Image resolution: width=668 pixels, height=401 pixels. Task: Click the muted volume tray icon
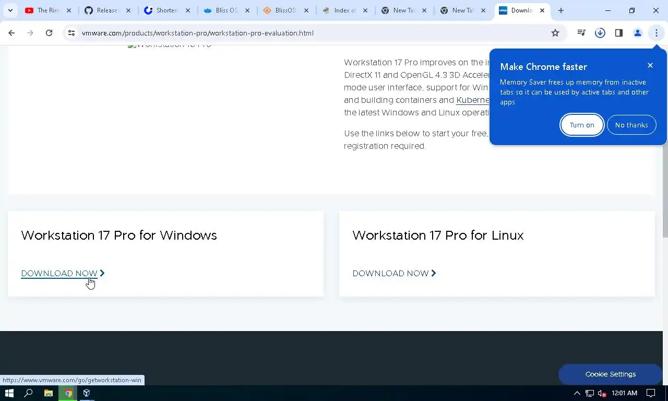click(x=602, y=393)
